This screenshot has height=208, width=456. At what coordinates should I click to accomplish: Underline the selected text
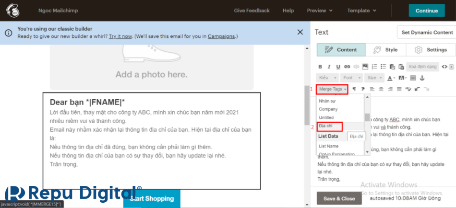pyautogui.click(x=338, y=67)
